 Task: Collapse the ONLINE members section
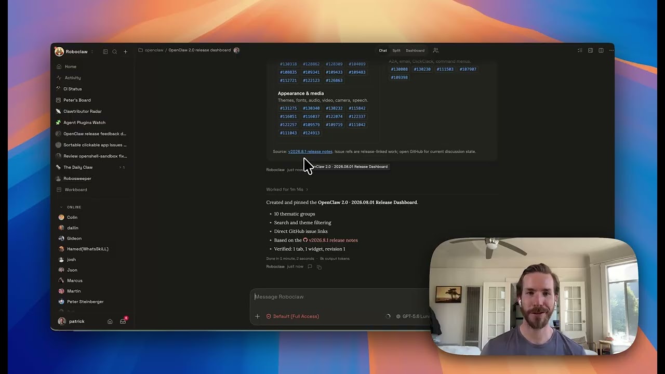tap(71, 207)
